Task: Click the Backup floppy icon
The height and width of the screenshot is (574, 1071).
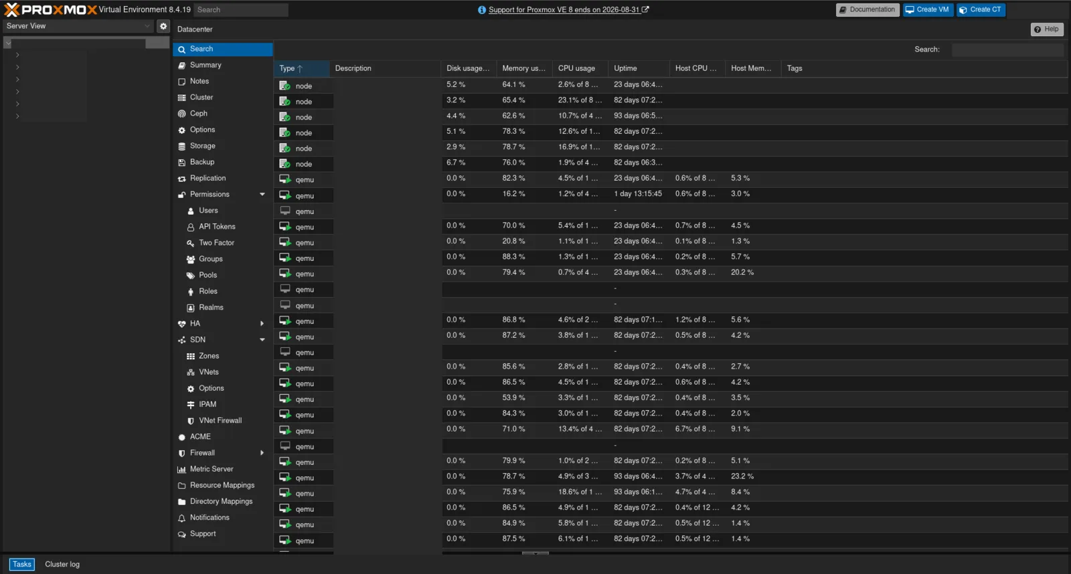Action: pos(181,162)
